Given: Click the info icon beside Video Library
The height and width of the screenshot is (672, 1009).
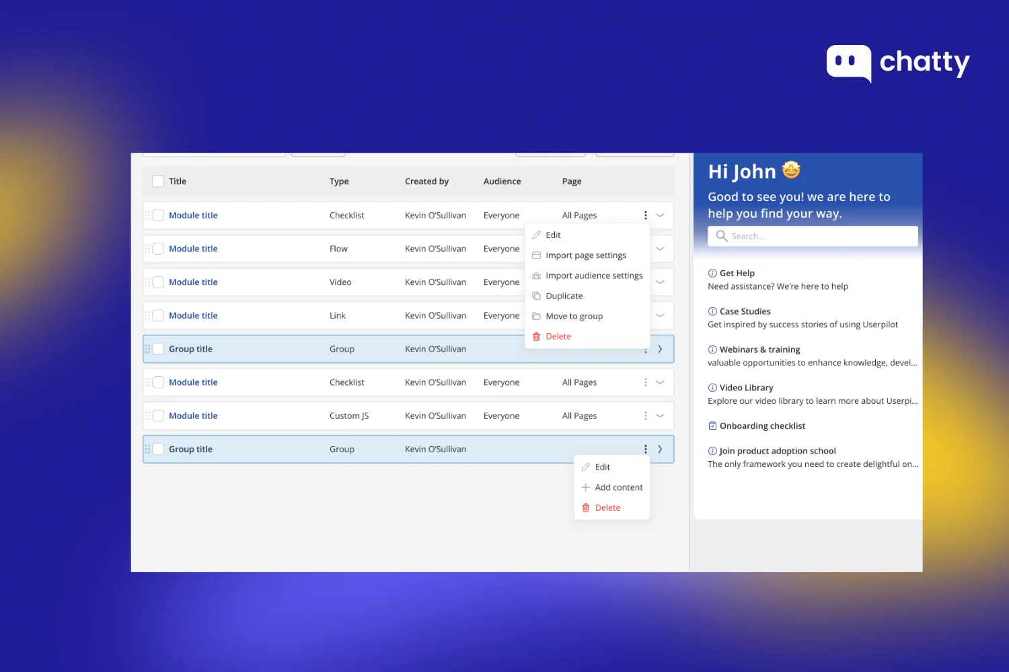Looking at the screenshot, I should (712, 388).
